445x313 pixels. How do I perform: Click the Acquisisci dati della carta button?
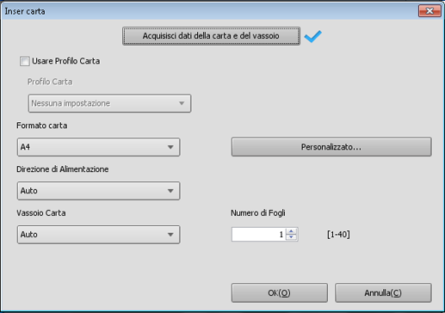[x=211, y=36]
